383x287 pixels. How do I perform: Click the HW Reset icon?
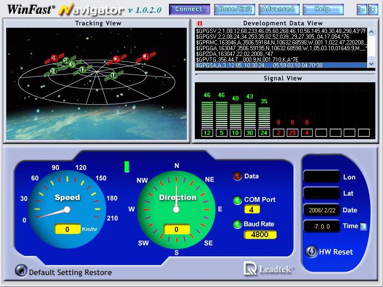click(312, 252)
